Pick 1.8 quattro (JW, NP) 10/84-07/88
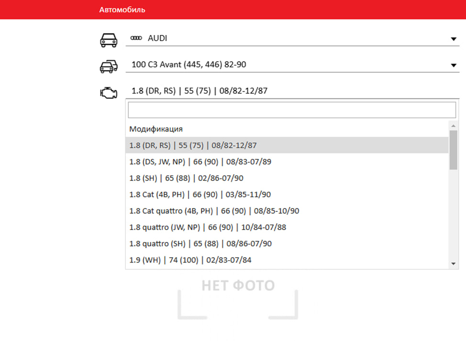466x341 pixels. (x=287, y=227)
